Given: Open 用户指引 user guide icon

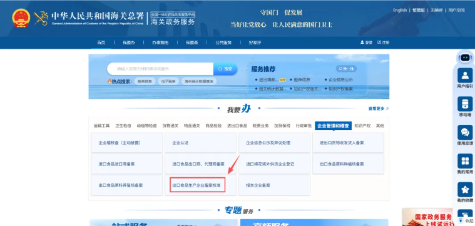Looking at the screenshot, I should click(x=465, y=76).
